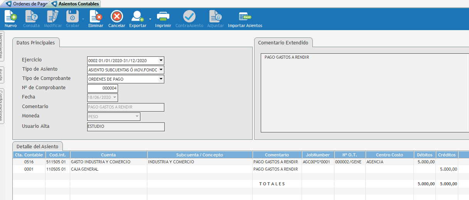Viewport: 469px width, 200px height.
Task: Click the Cuenta column header
Action: [x=108, y=155]
